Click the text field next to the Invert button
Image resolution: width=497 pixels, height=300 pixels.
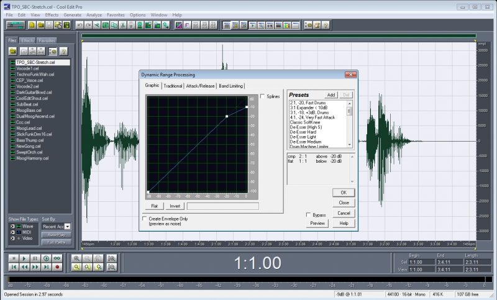tap(223, 206)
